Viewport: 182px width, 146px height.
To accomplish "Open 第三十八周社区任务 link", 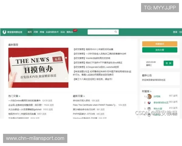I will [x=93, y=79].
